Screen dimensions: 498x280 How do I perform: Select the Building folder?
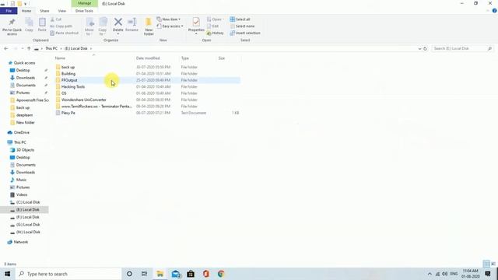(68, 74)
